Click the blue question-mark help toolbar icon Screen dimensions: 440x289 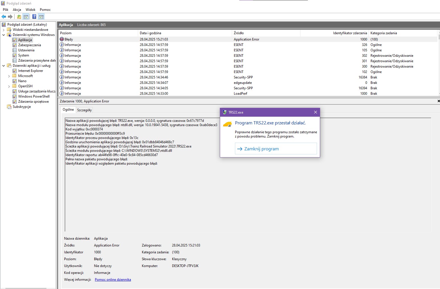34,17
